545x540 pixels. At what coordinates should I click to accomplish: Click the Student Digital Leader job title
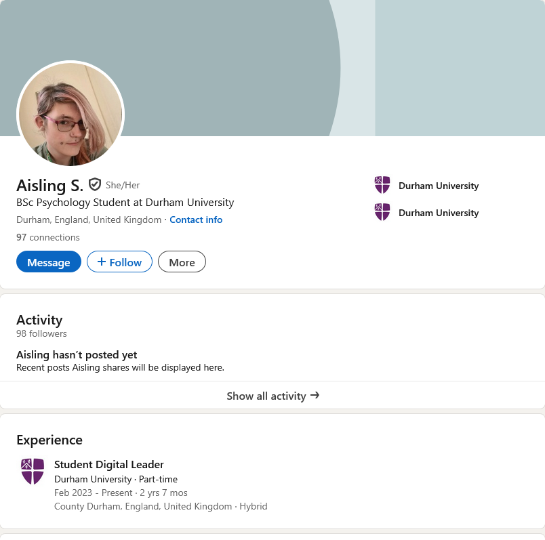(109, 464)
